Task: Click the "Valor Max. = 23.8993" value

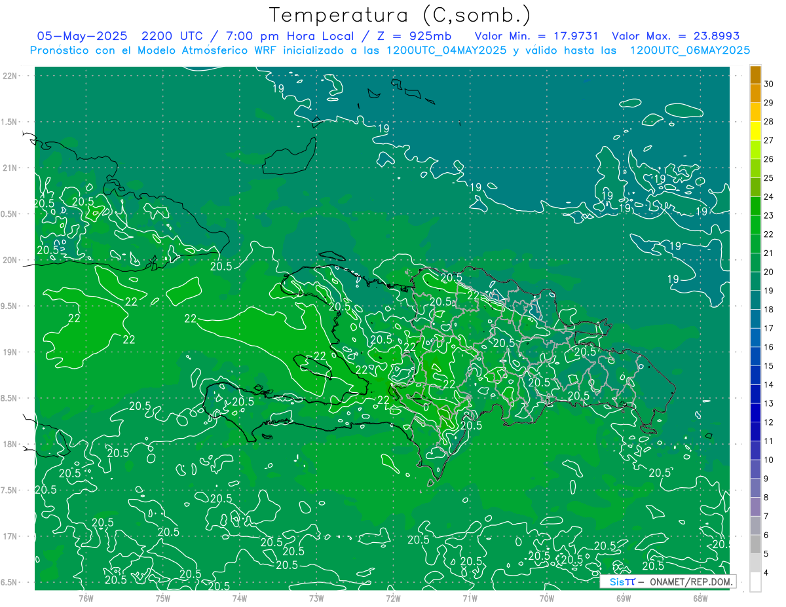Action: coord(675,36)
